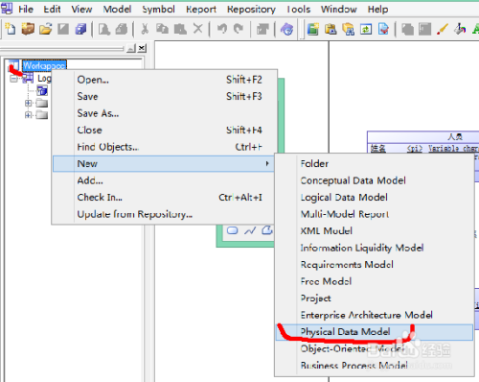Image resolution: width=479 pixels, height=382 pixels.
Task: Click the clipboard with window toolbar icon
Action: click(331, 29)
